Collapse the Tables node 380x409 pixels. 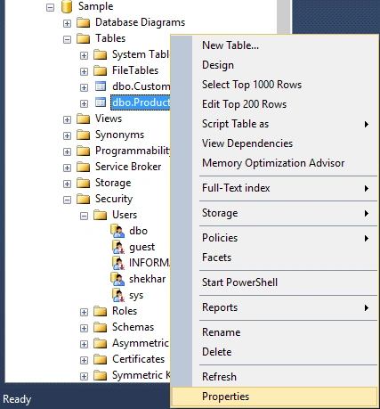[68, 39]
